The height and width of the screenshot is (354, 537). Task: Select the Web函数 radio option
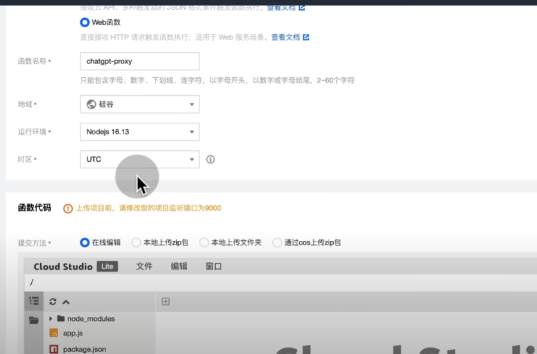click(85, 22)
